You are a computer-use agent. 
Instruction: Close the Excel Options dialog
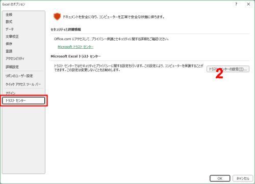[x=248, y=4]
